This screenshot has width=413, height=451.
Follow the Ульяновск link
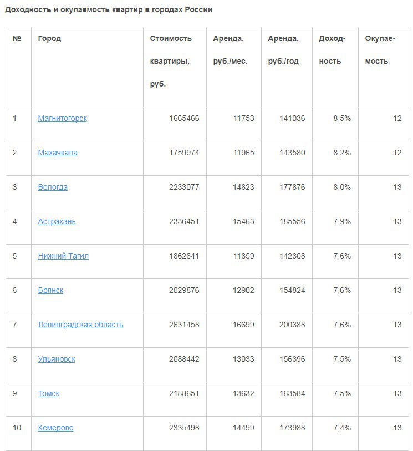pos(57,359)
